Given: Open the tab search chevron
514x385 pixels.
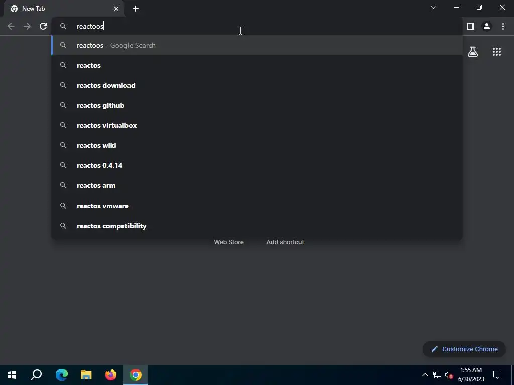Looking at the screenshot, I should point(433,7).
